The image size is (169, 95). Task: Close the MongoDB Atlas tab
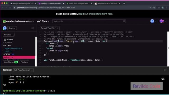click(92, 3)
